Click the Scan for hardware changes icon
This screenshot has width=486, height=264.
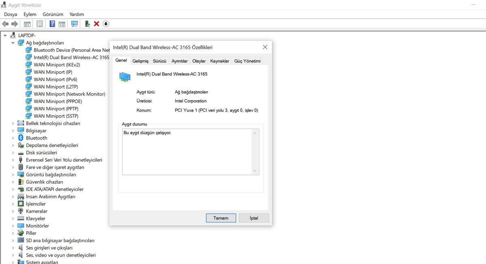[x=74, y=23]
